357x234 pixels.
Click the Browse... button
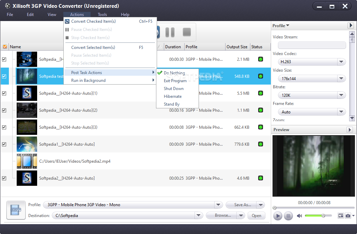(222, 215)
